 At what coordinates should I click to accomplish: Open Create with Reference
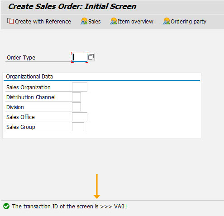(x=39, y=21)
